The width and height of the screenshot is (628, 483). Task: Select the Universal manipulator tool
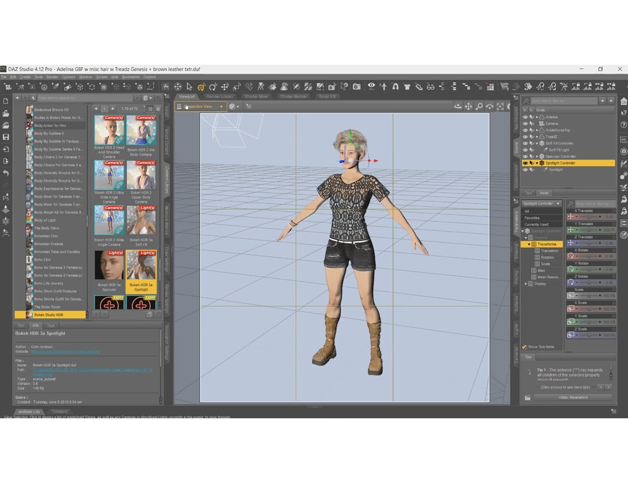click(201, 87)
